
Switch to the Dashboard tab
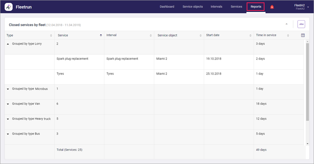click(167, 7)
